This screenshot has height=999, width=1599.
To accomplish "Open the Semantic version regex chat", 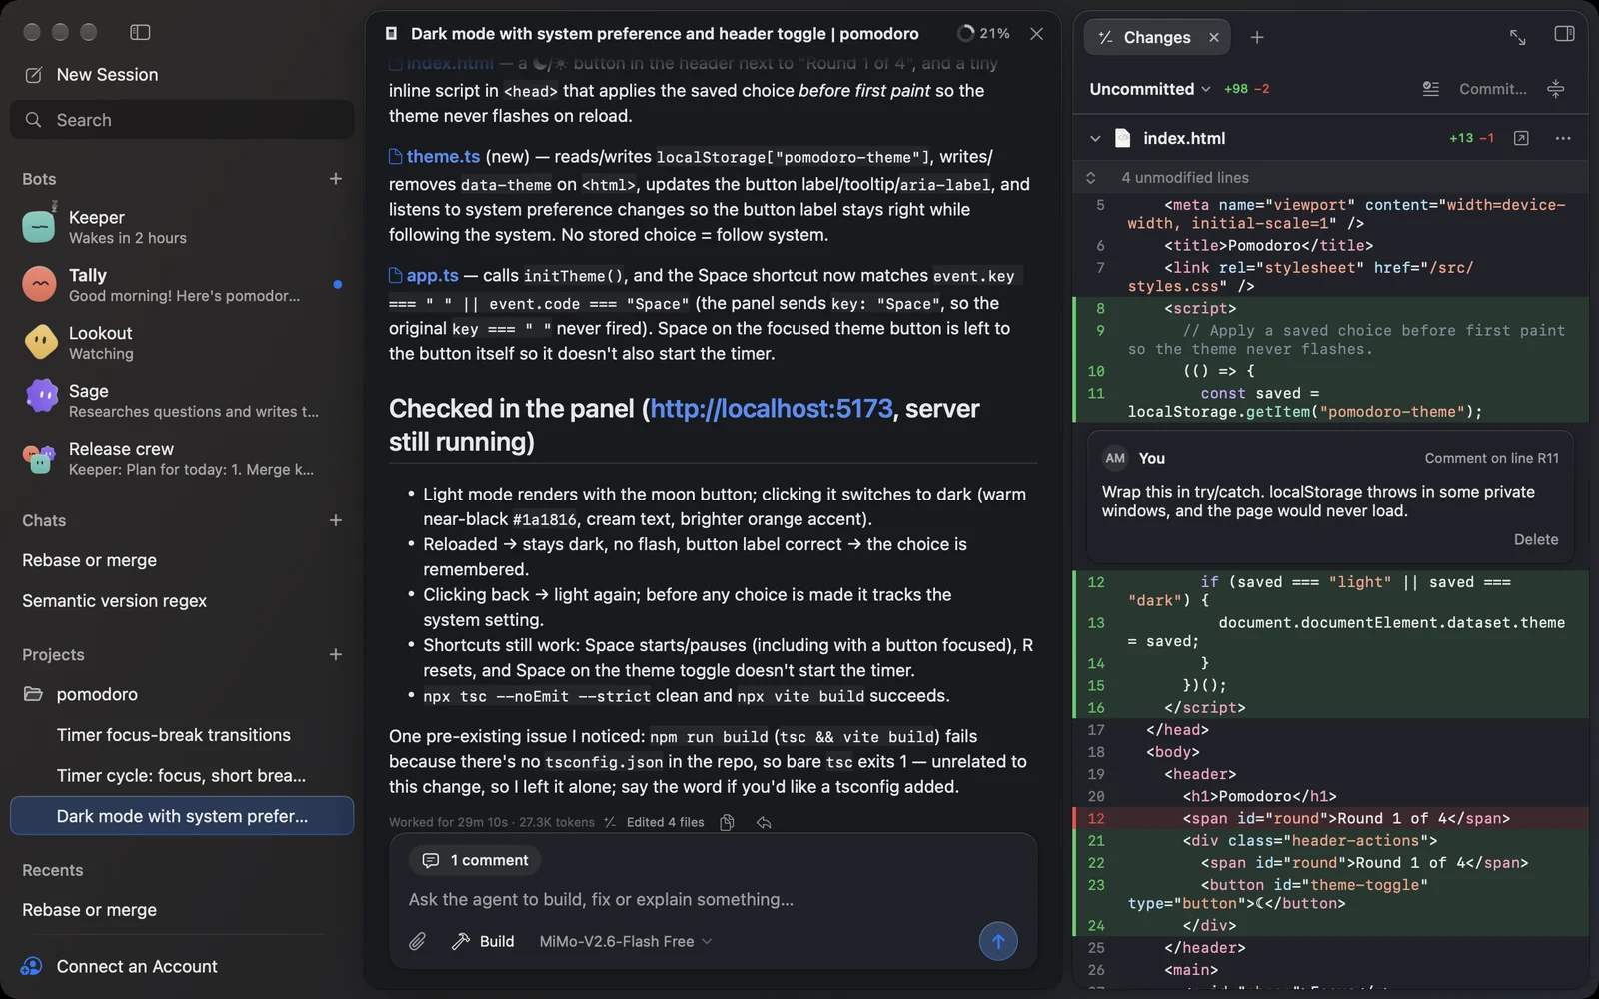I will point(114,601).
